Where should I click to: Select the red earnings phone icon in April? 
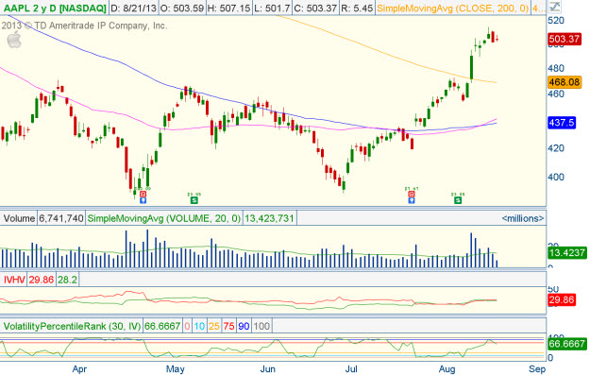[143, 195]
